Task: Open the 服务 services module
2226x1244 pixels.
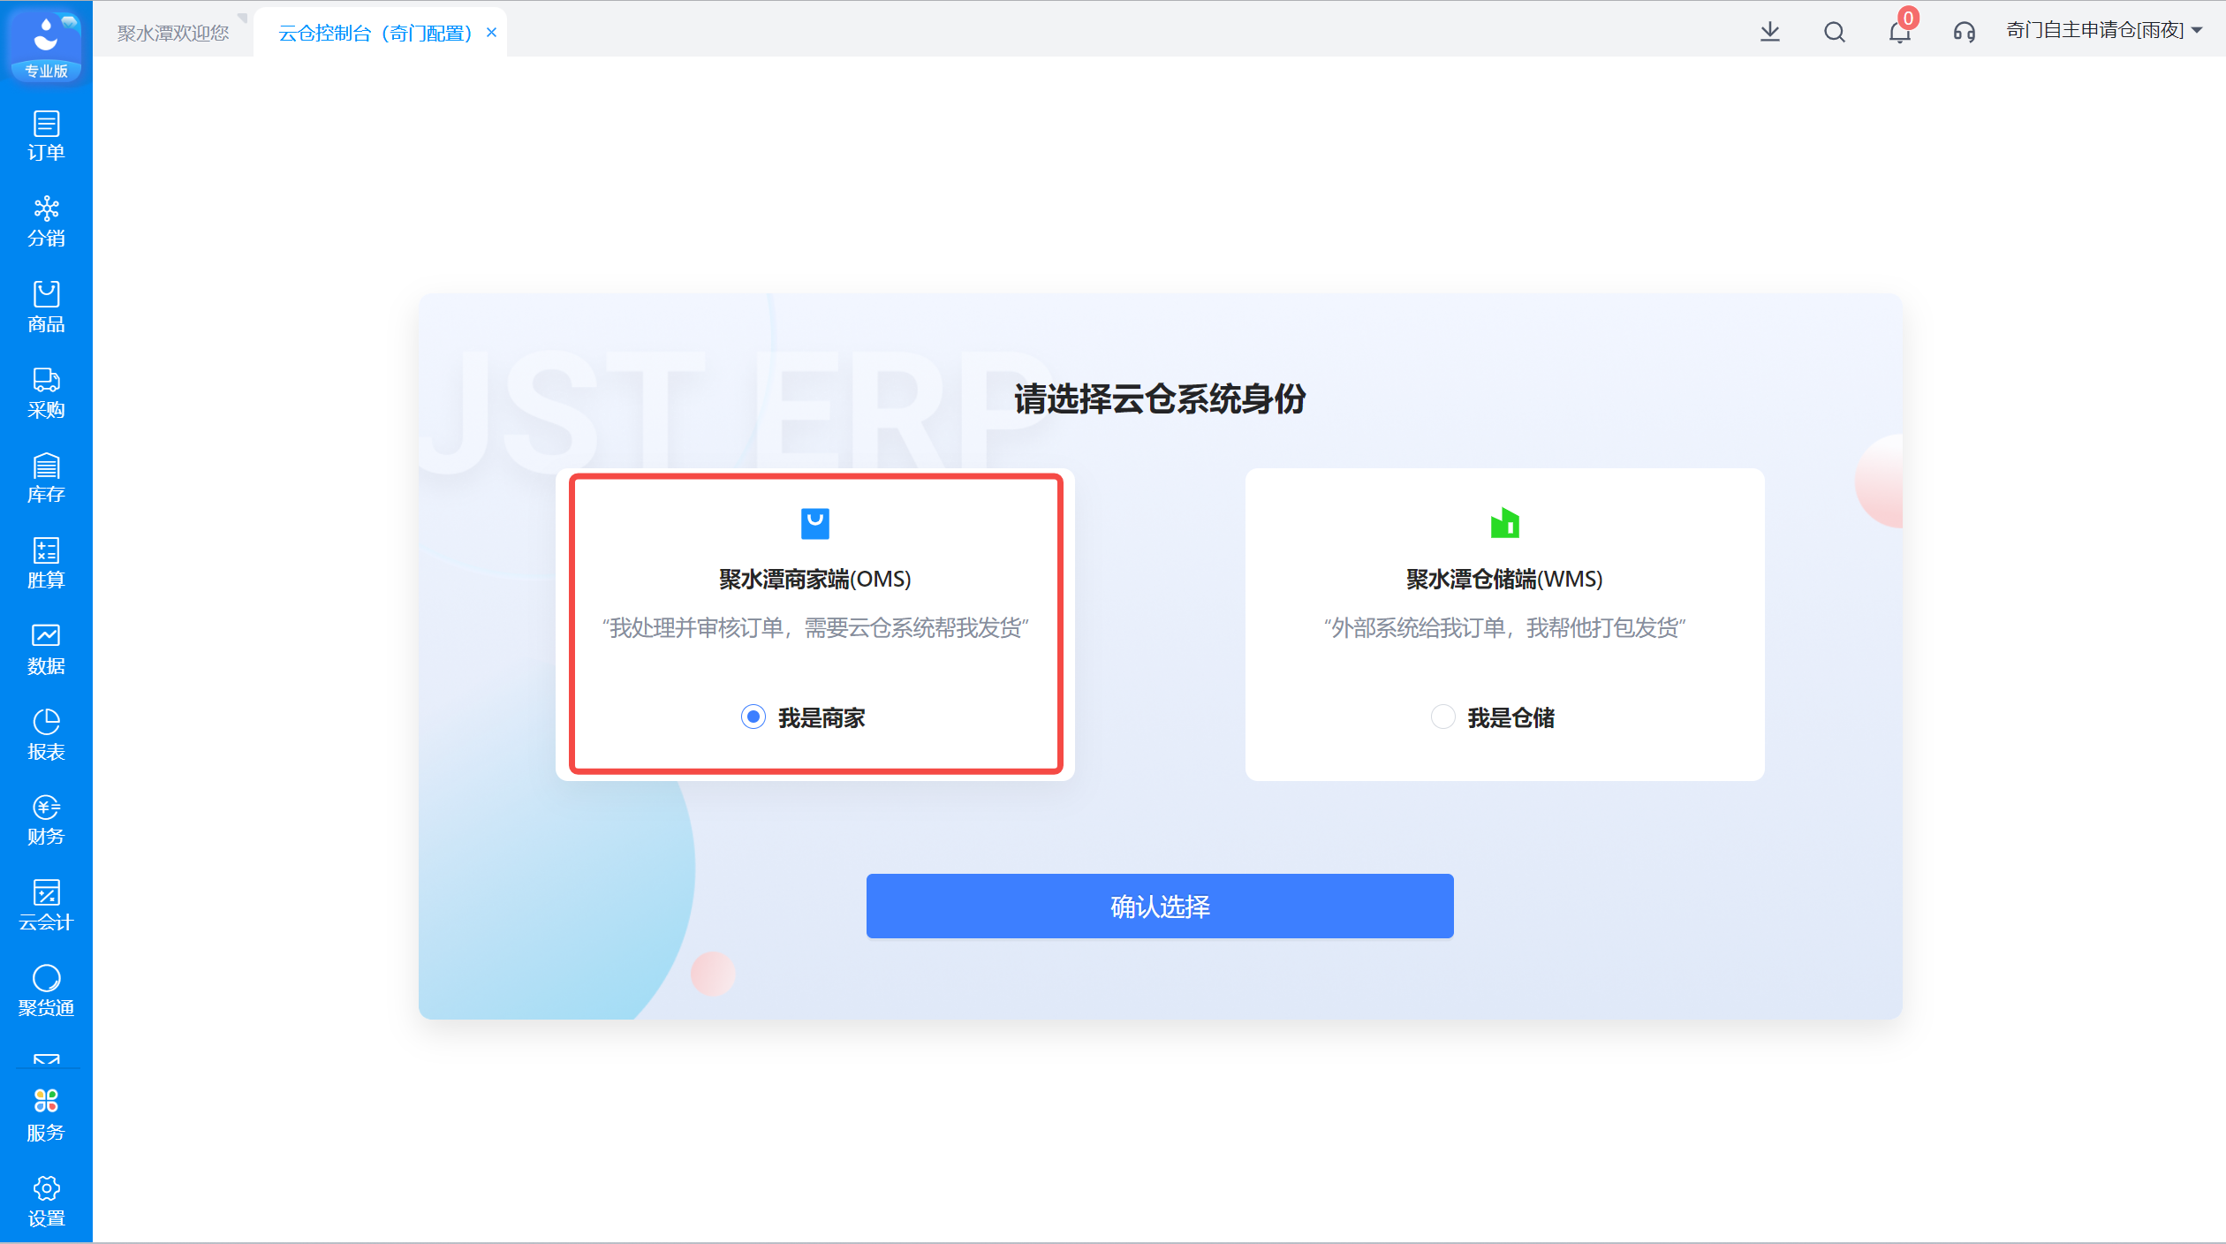Action: pyautogui.click(x=46, y=1116)
